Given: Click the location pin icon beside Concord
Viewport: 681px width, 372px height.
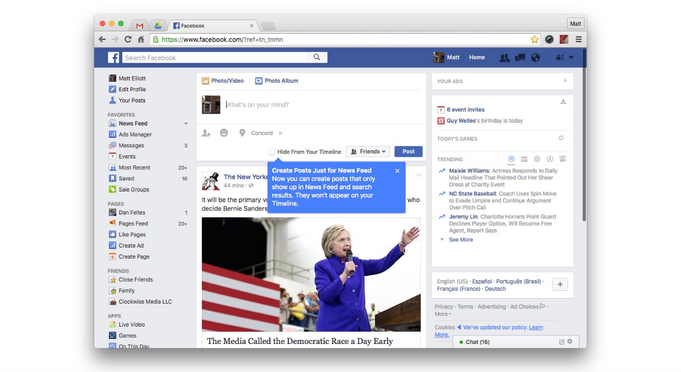Looking at the screenshot, I should coord(242,133).
